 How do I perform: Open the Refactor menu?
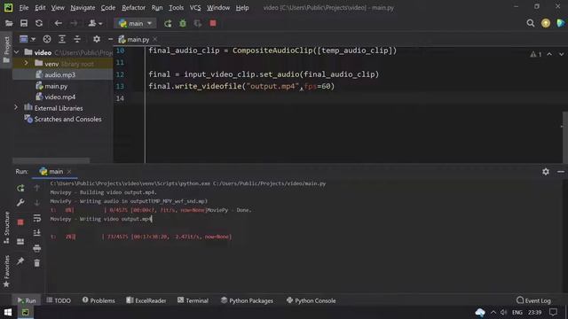pos(133,8)
